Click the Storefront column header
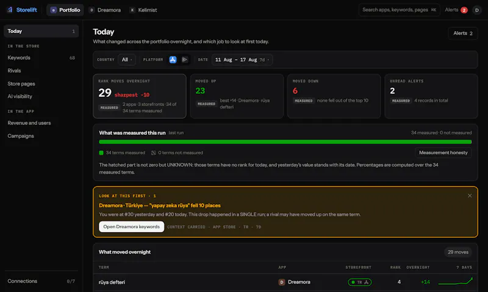Image resolution: width=488 pixels, height=292 pixels. click(358, 268)
